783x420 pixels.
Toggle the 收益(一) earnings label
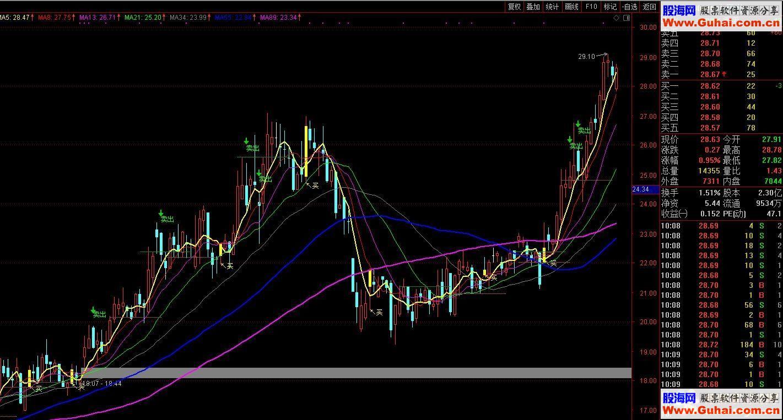[675, 214]
